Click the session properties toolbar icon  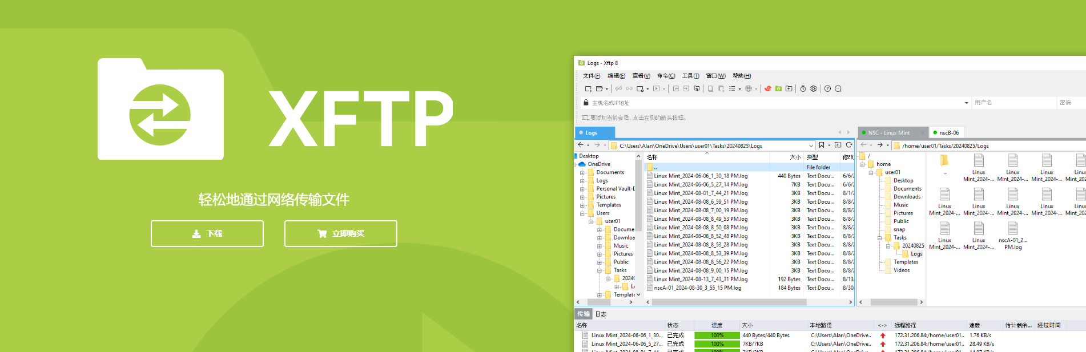pyautogui.click(x=640, y=88)
